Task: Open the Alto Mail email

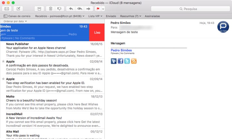Action: (53, 134)
